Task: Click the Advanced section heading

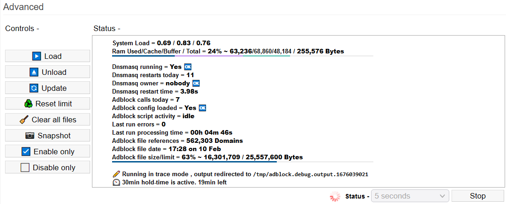Action: click(23, 6)
